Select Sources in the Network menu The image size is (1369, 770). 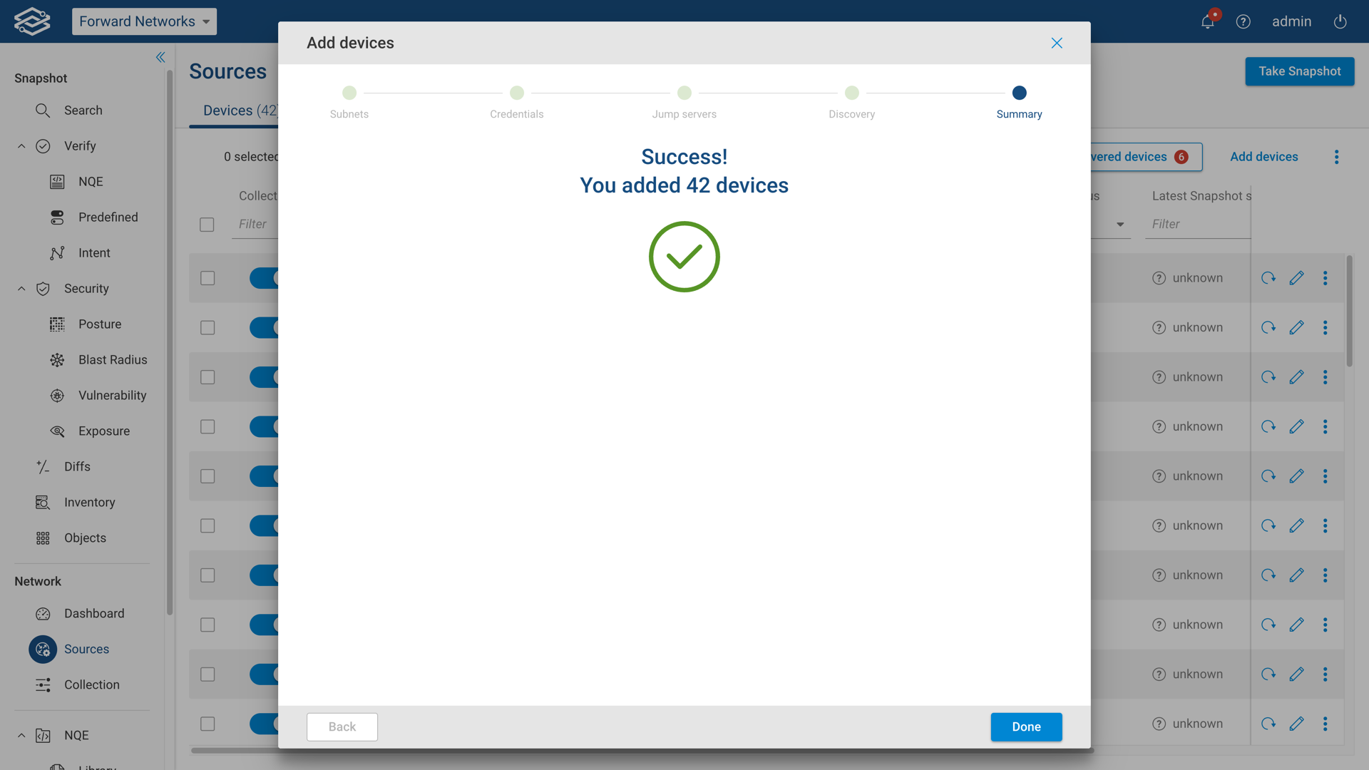pyautogui.click(x=86, y=649)
